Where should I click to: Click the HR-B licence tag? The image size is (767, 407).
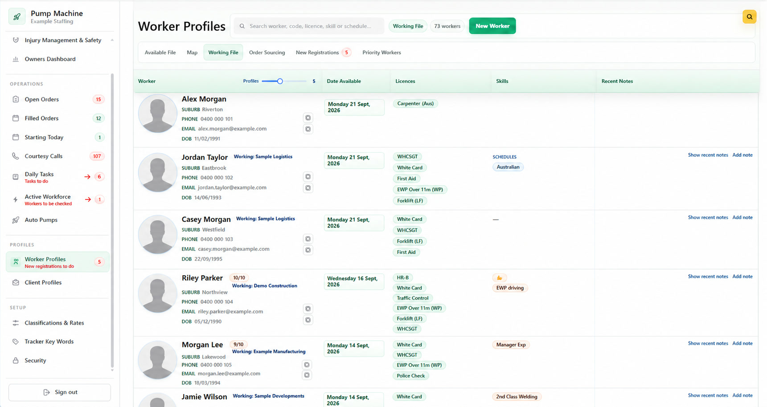(403, 277)
